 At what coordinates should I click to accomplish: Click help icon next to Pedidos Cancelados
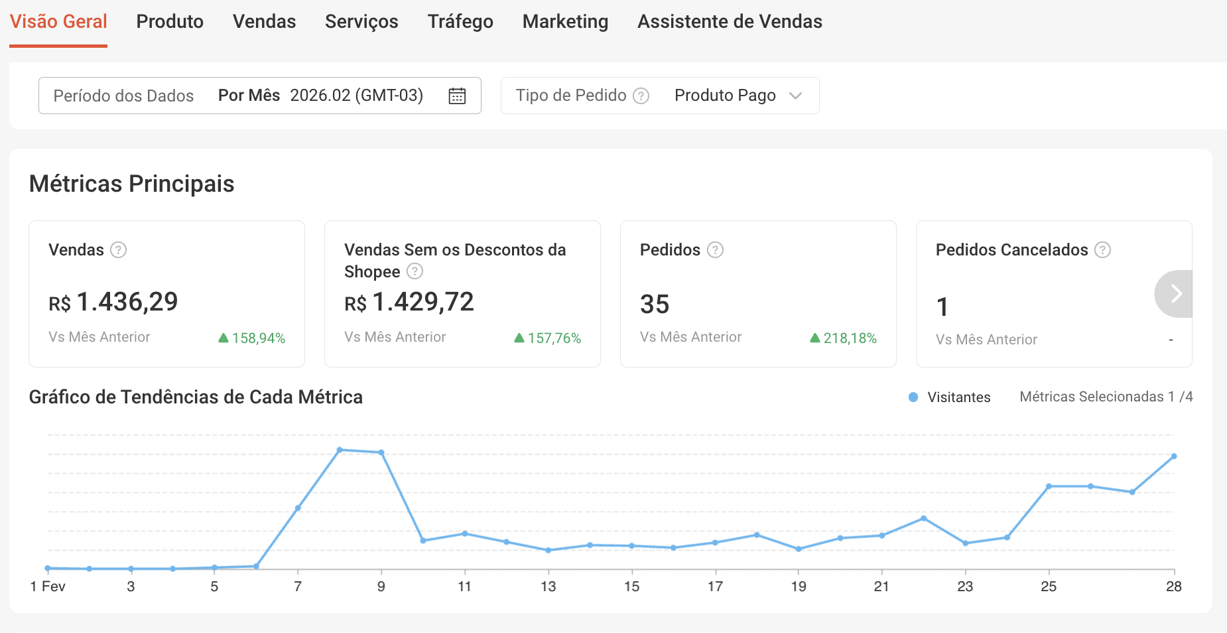pyautogui.click(x=1102, y=250)
